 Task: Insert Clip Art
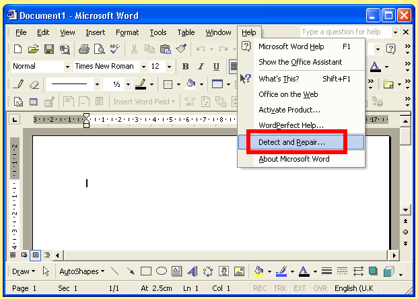(223, 271)
